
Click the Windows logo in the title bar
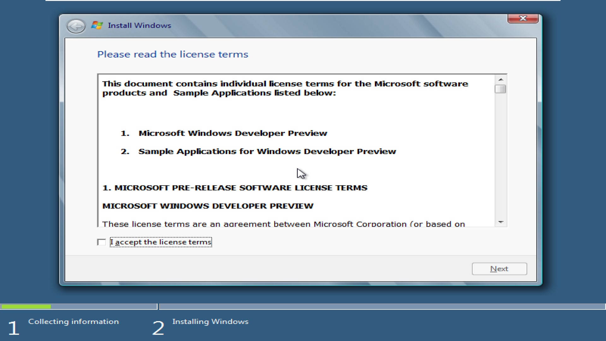point(97,25)
